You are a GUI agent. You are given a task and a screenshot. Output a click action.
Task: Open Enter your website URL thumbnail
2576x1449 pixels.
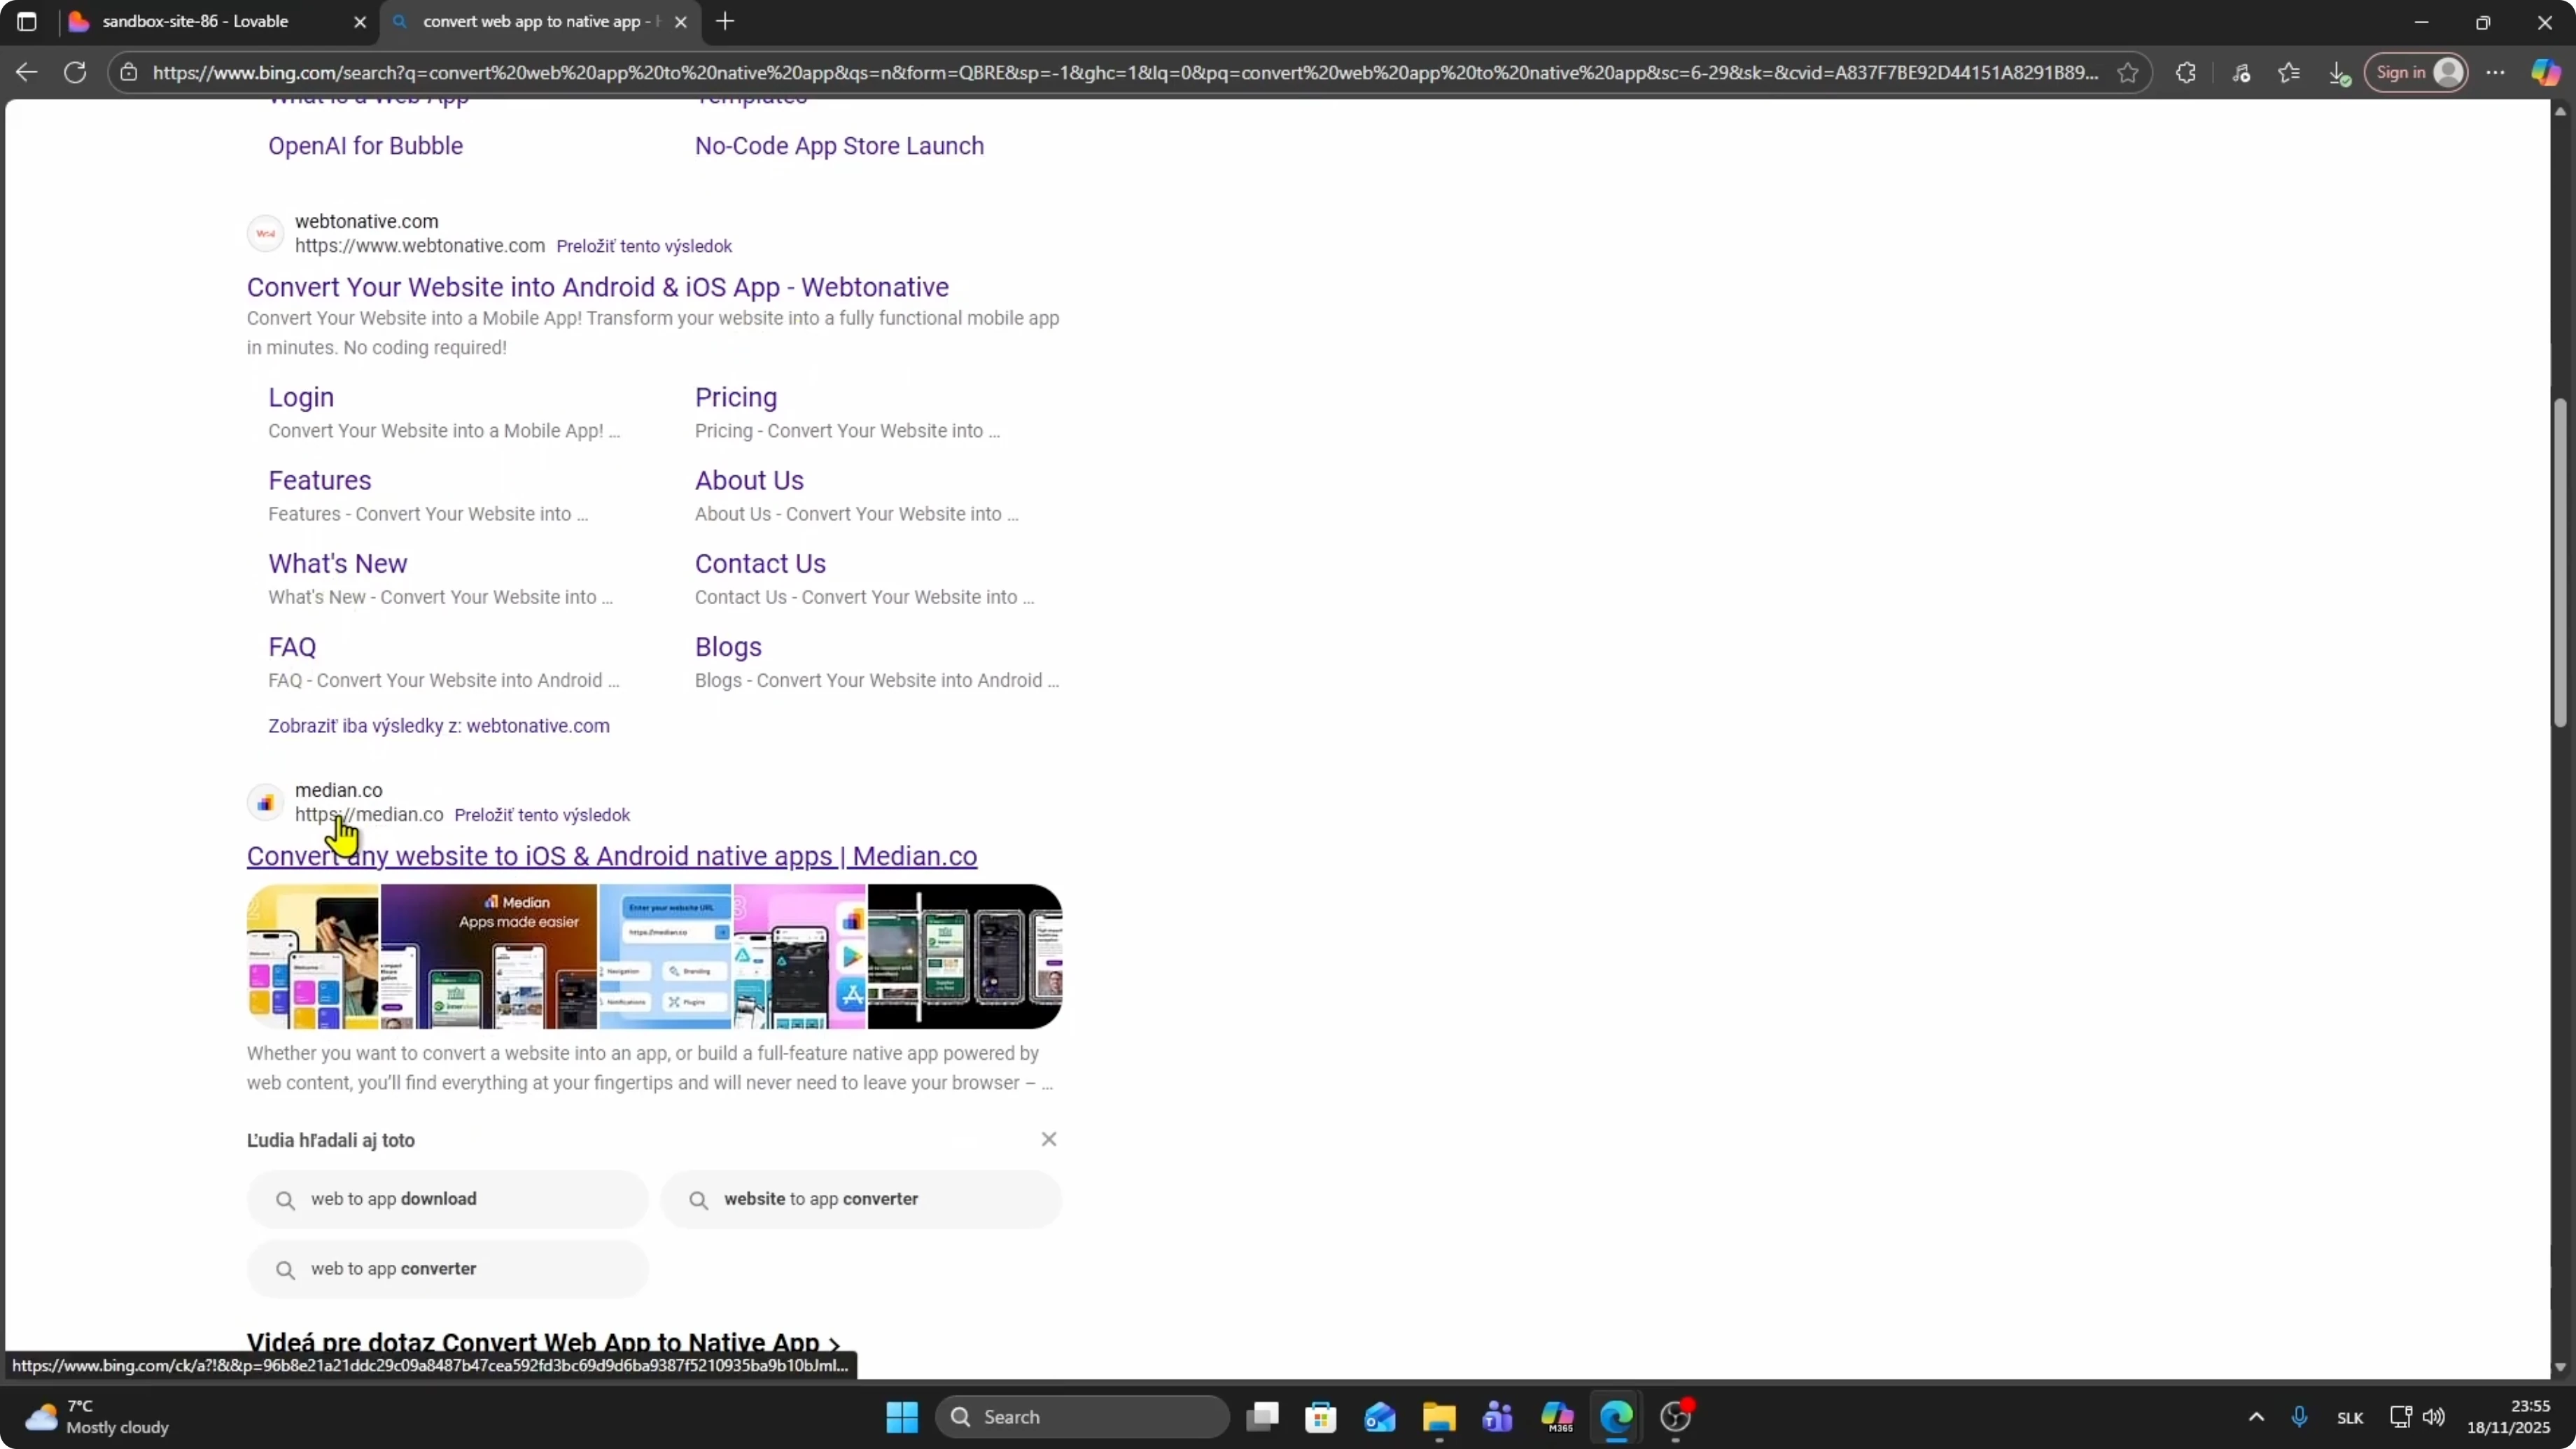coord(665,956)
